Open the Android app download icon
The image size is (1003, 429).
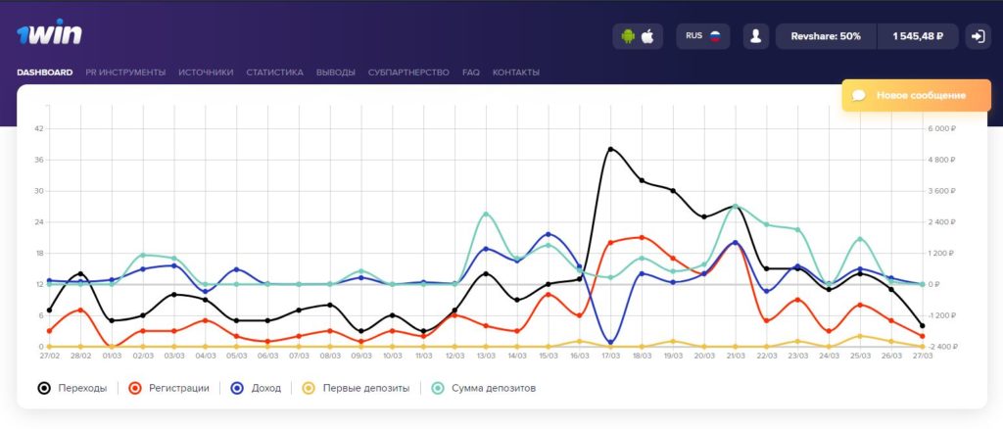[x=628, y=36]
